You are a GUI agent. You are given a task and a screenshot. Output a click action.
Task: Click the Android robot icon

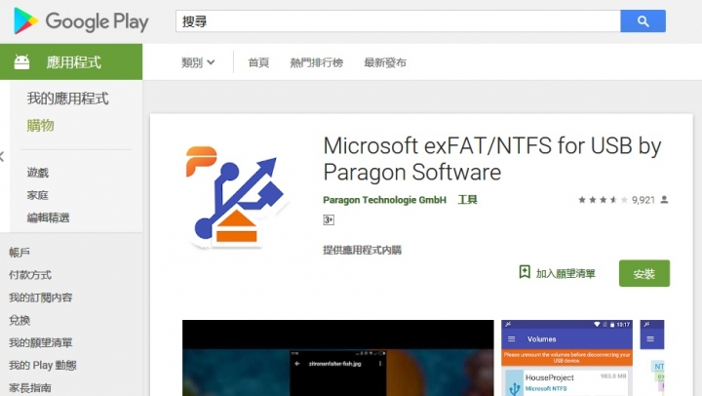(21, 61)
